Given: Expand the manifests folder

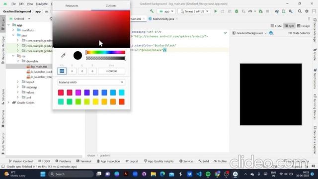Looking at the screenshot, I should point(13,30).
